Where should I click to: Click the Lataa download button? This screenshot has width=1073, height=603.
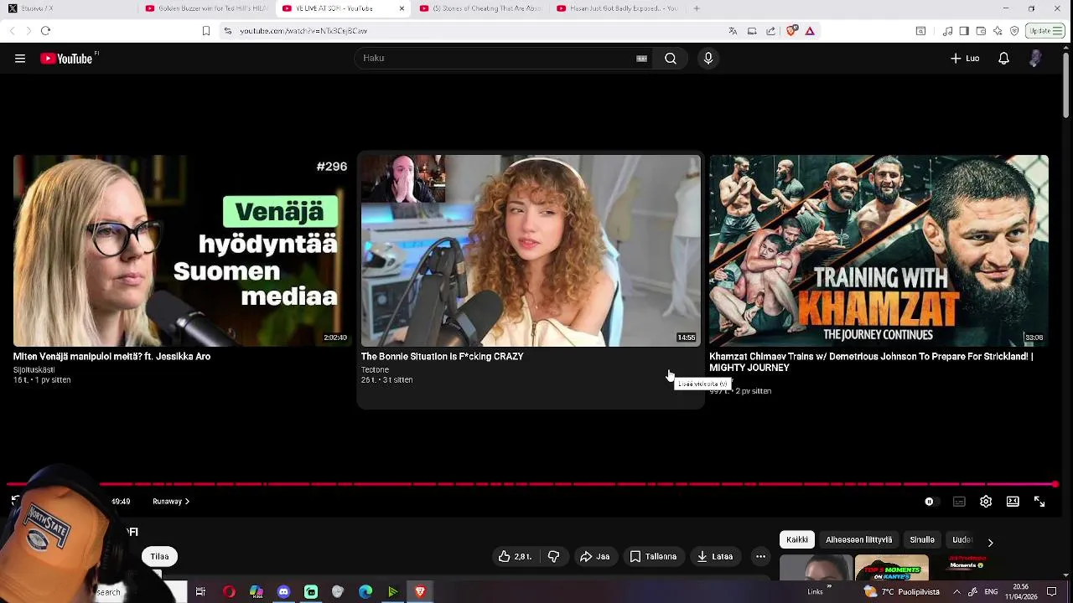coord(714,557)
